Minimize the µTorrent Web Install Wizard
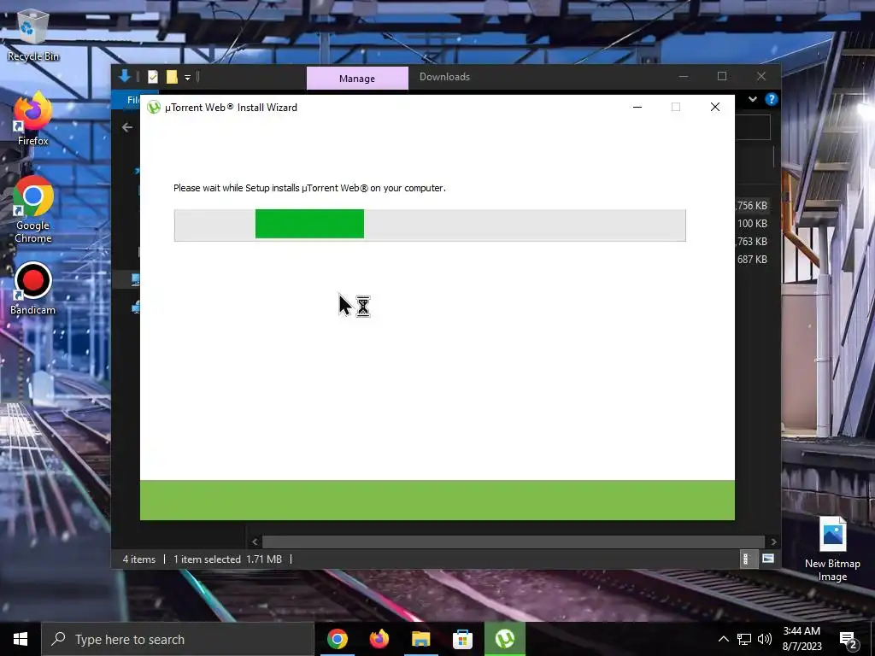The width and height of the screenshot is (875, 656). (x=637, y=107)
